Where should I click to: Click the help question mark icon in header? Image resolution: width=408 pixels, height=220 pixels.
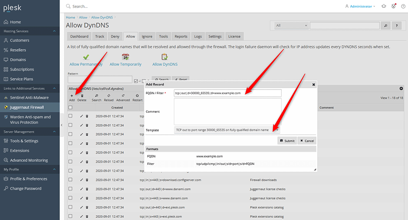point(403,6)
